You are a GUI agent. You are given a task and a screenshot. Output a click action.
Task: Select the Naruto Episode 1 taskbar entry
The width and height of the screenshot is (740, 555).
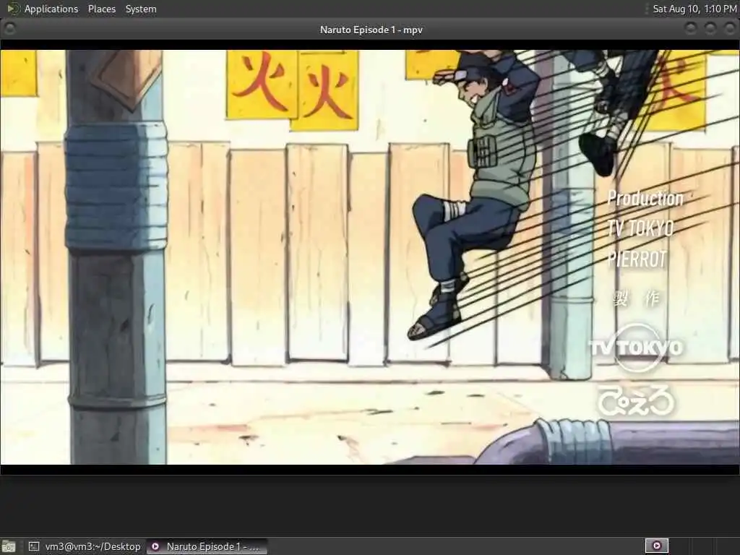pyautogui.click(x=207, y=546)
